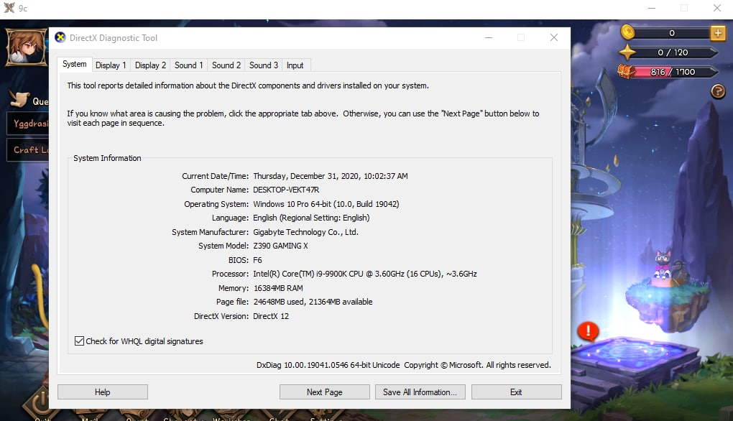This screenshot has width=733, height=421.
Task: Click the processor value Intel Core i9-9900K
Action: [365, 274]
